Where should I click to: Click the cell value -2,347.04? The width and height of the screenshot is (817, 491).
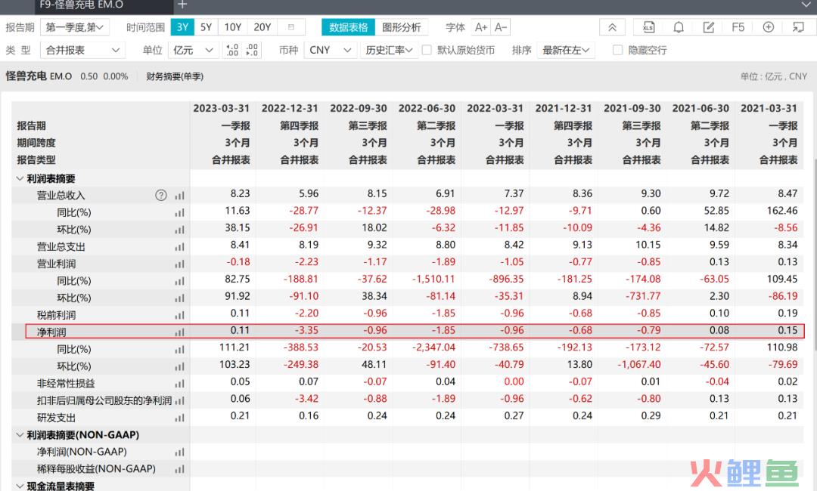point(433,347)
